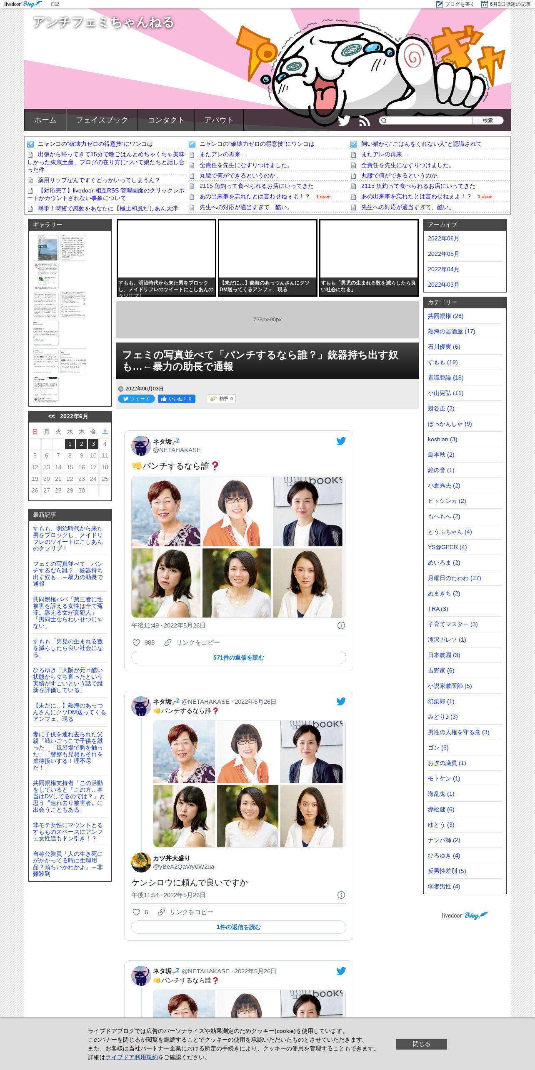The image size is (535, 1070).
Task: Click the ツイート share button
Action: point(136,399)
